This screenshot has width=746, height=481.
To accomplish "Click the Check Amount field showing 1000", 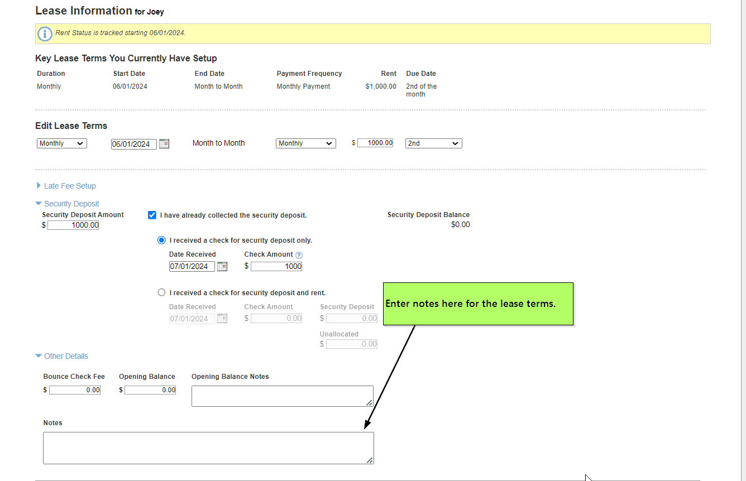I will coord(276,267).
